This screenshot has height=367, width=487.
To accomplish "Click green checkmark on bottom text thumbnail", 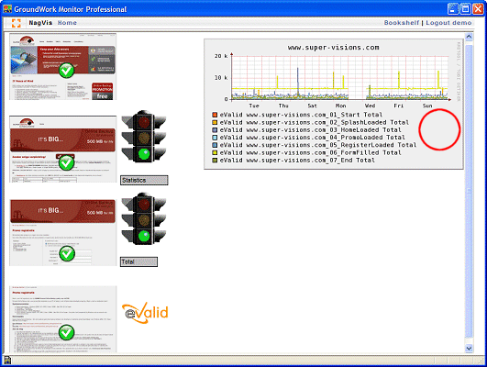I will coord(66,332).
